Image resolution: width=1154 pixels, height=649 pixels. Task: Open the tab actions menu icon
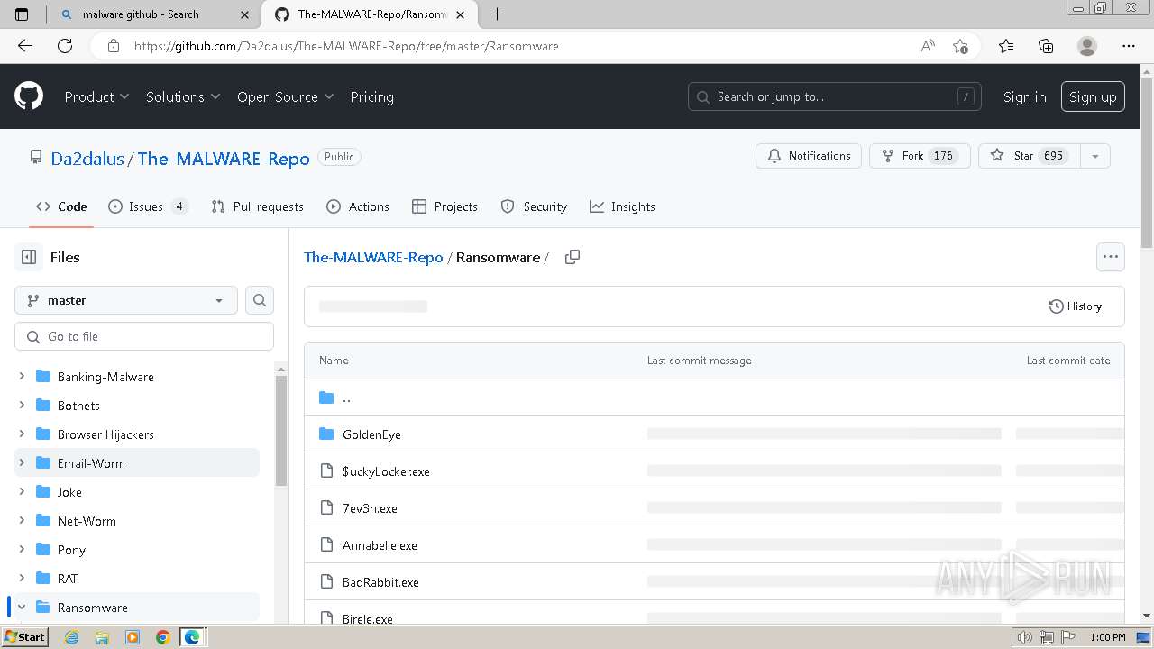pyautogui.click(x=22, y=14)
